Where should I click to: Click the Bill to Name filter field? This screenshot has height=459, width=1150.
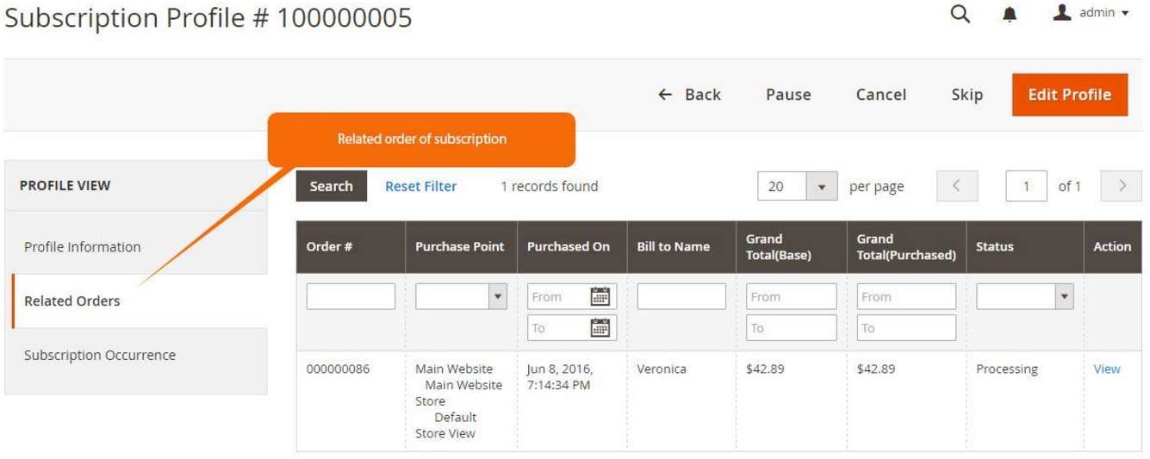click(x=681, y=296)
